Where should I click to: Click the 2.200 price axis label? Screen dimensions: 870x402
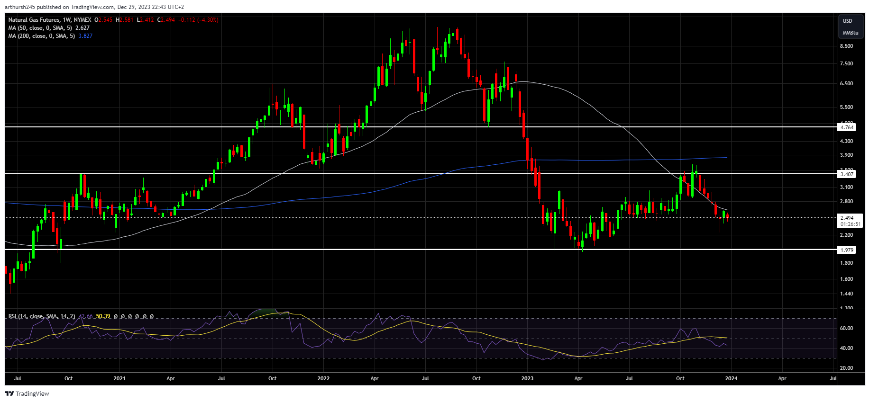point(846,235)
